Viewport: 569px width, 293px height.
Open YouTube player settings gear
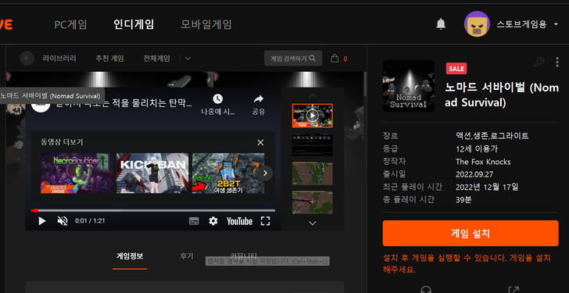pos(213,221)
